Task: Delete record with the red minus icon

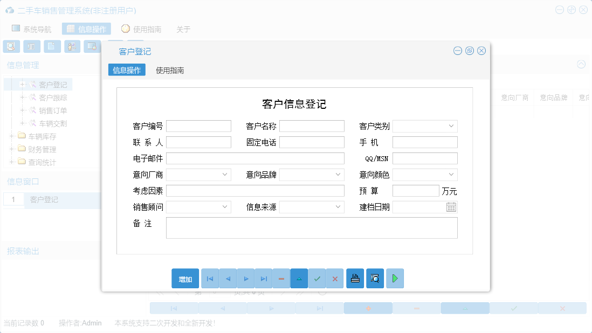Action: point(281,279)
